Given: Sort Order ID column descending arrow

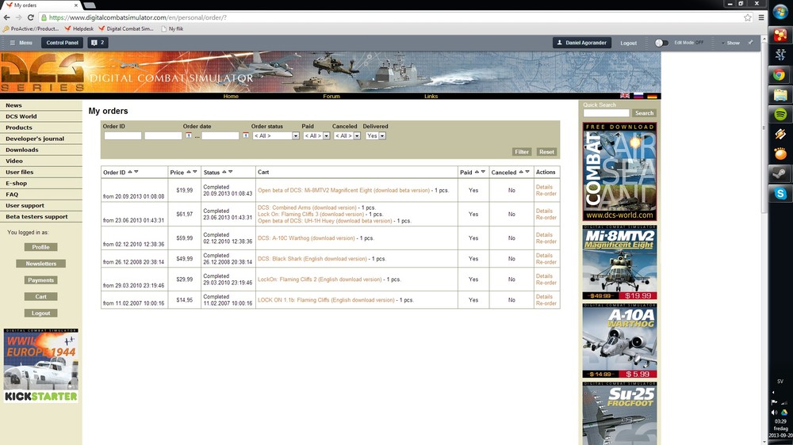Looking at the screenshot, I should (x=136, y=172).
